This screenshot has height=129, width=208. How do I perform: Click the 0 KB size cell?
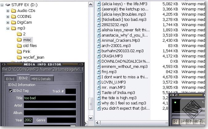pyautogui.click(x=174, y=61)
